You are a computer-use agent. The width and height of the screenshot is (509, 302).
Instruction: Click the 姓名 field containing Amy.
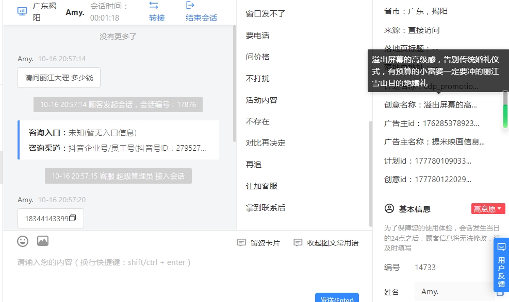pyautogui.click(x=454, y=292)
